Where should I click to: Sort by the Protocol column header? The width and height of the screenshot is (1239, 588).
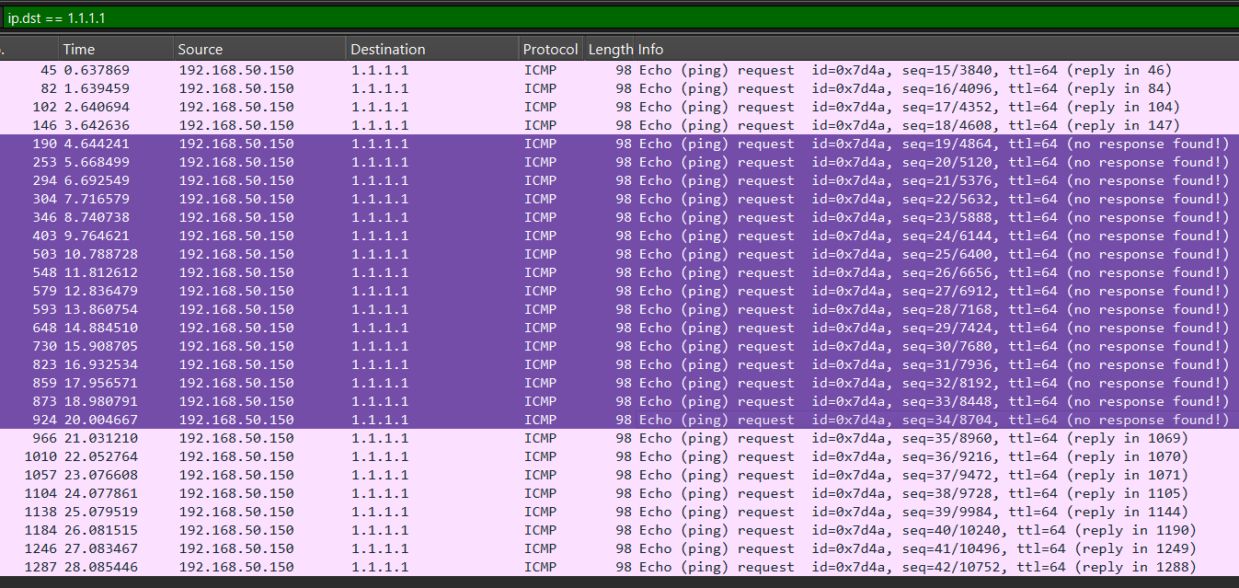[x=550, y=50]
